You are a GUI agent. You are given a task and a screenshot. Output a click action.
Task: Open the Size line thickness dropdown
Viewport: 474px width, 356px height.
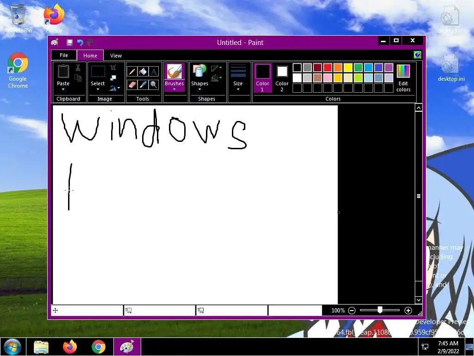tap(238, 77)
